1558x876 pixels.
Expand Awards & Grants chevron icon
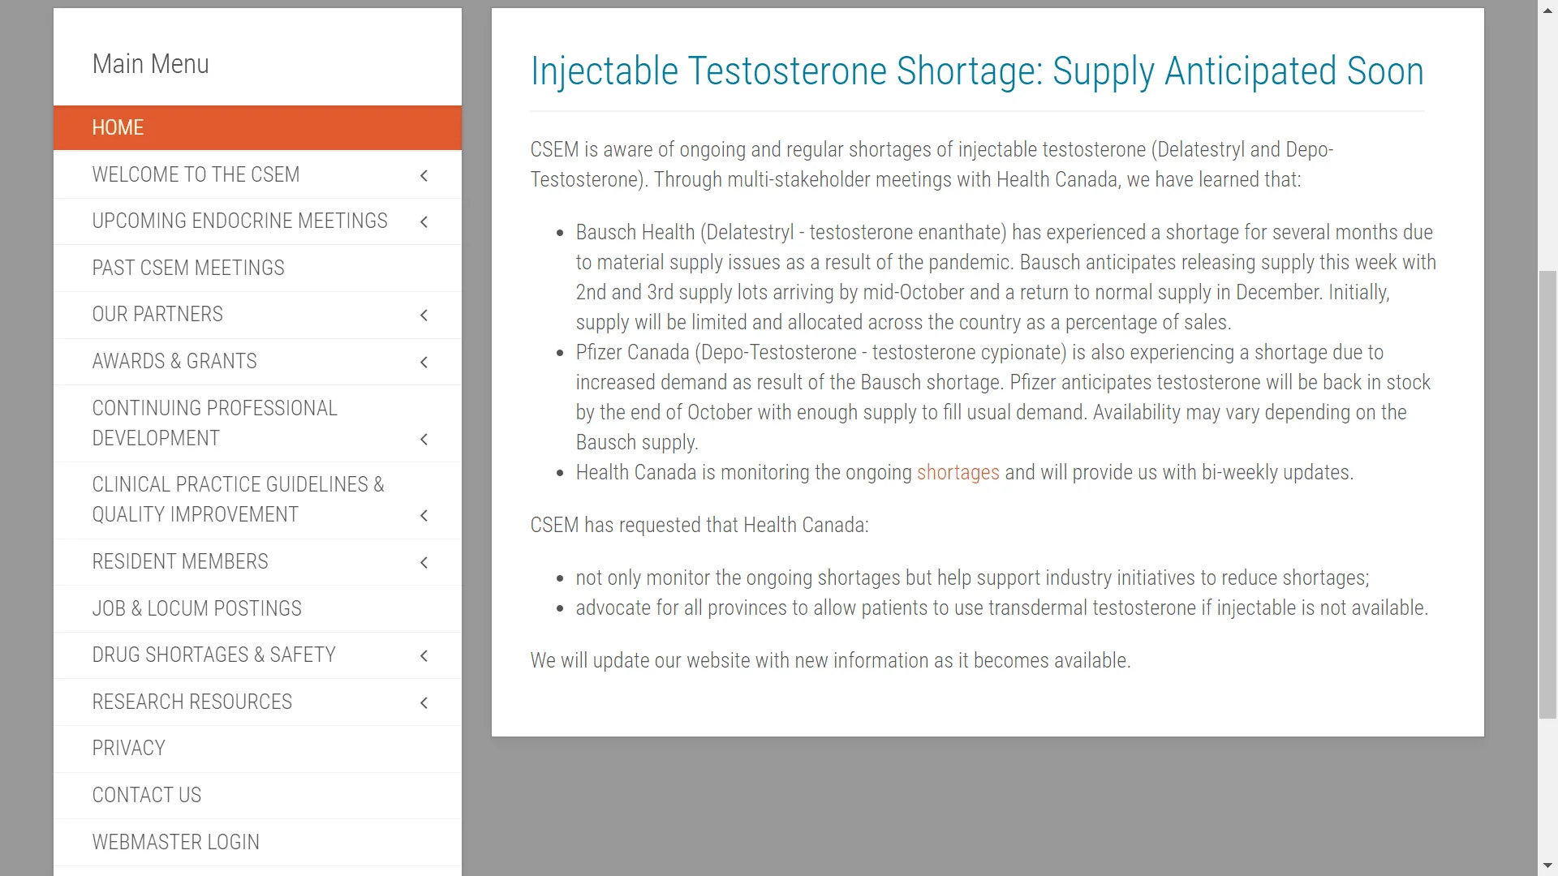click(424, 362)
